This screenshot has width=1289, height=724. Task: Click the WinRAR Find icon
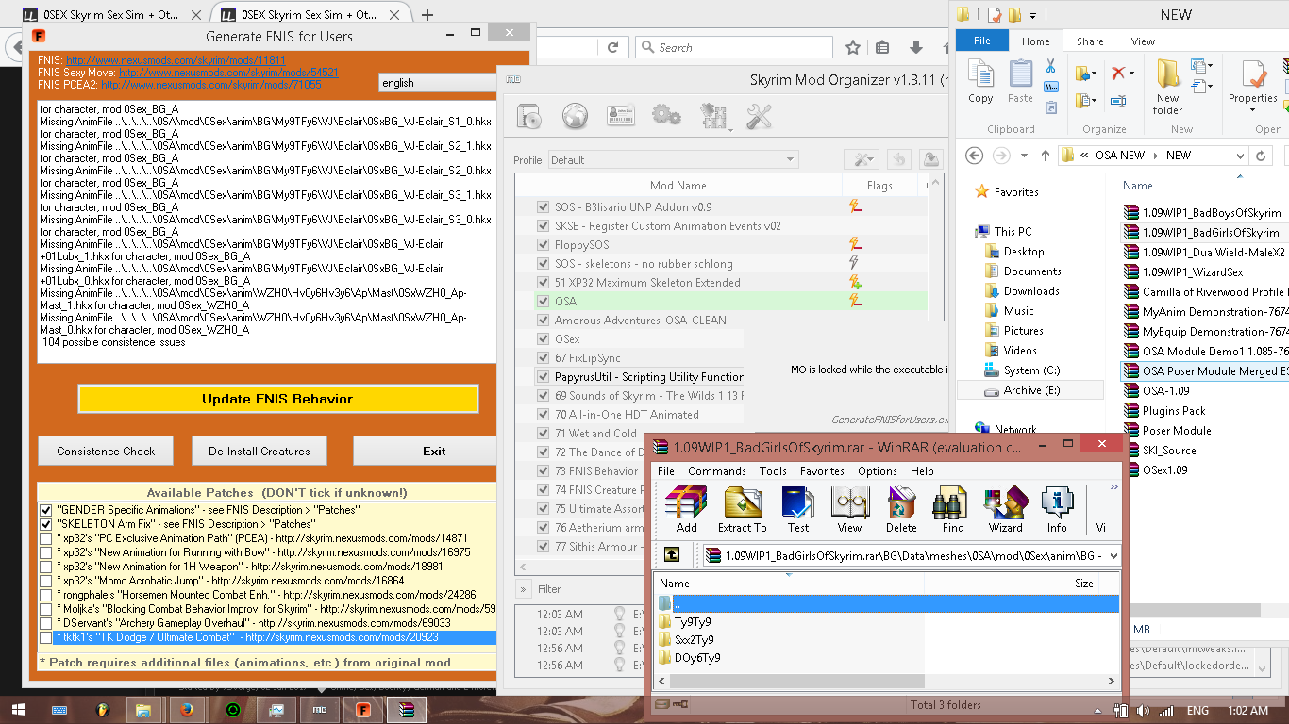coord(953,510)
